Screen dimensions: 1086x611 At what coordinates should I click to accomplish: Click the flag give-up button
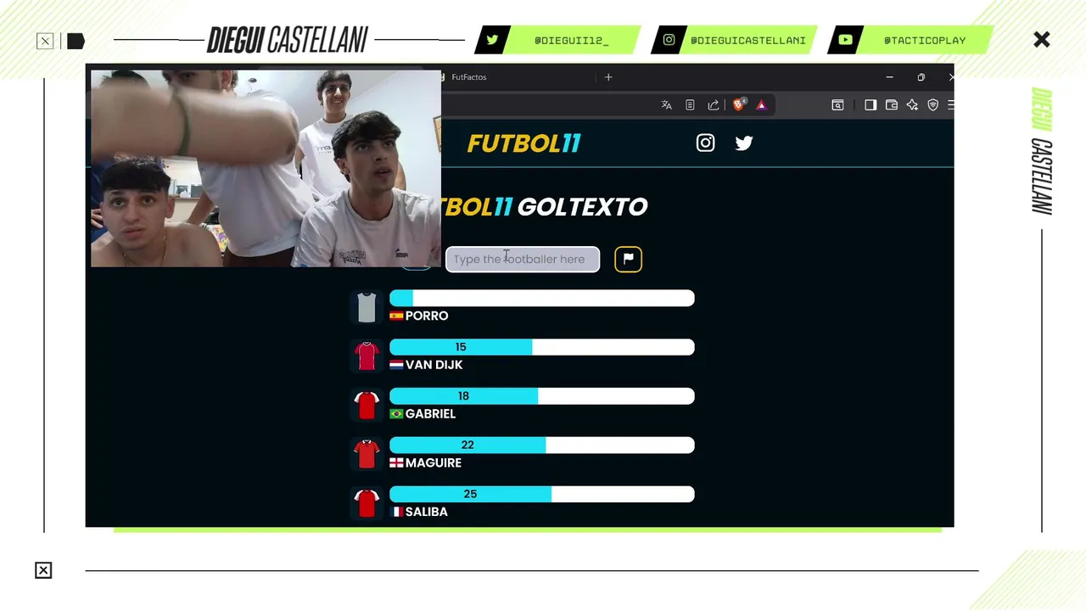point(629,259)
